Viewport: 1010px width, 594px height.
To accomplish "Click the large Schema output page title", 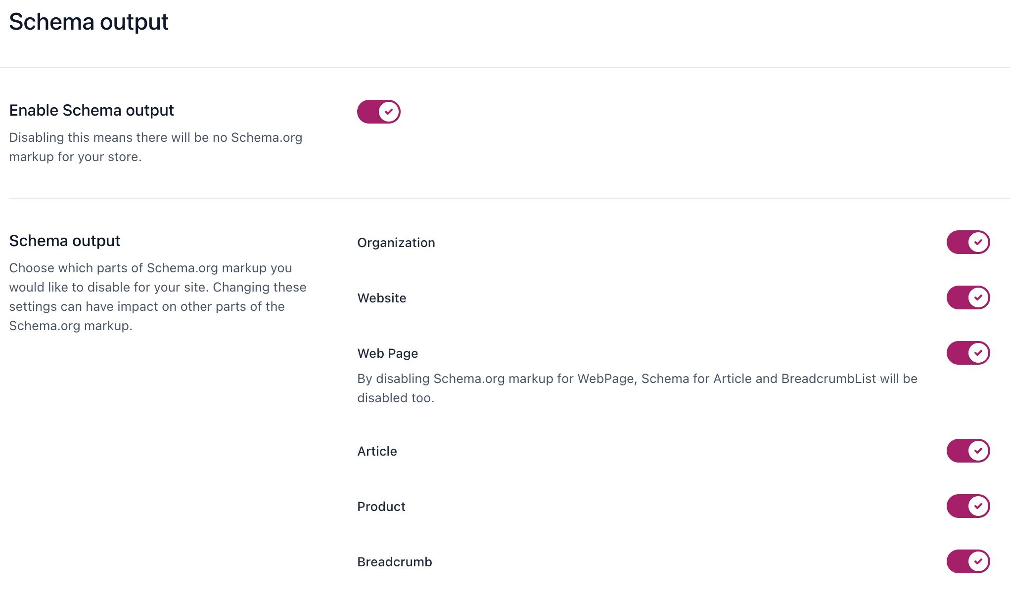I will pos(89,22).
